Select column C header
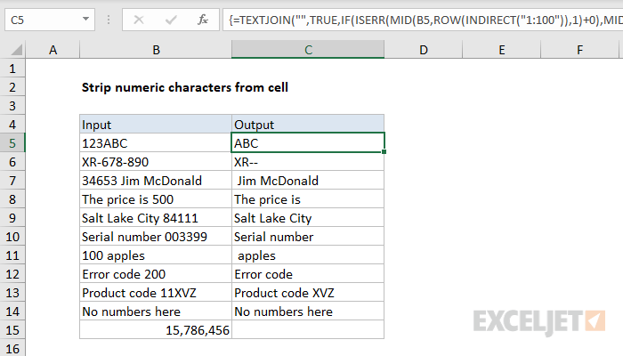623x356 pixels. tap(308, 50)
